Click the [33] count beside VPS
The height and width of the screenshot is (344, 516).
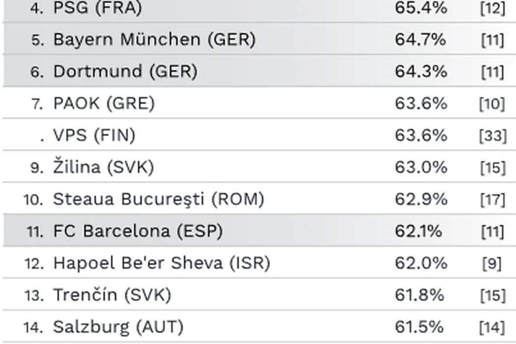click(x=492, y=136)
